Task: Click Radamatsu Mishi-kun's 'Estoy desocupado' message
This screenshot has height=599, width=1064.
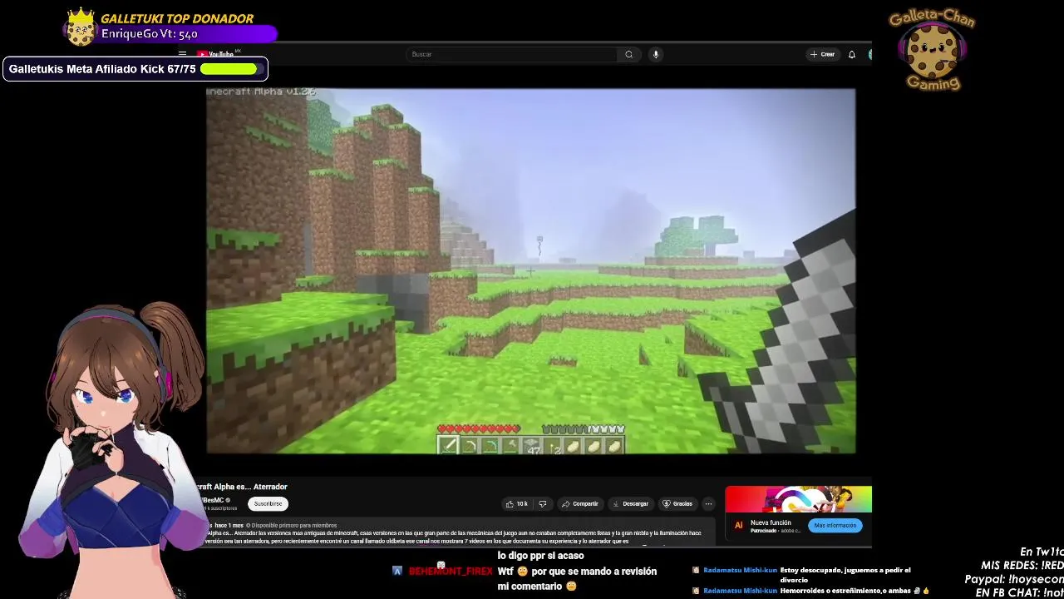Action: point(845,574)
